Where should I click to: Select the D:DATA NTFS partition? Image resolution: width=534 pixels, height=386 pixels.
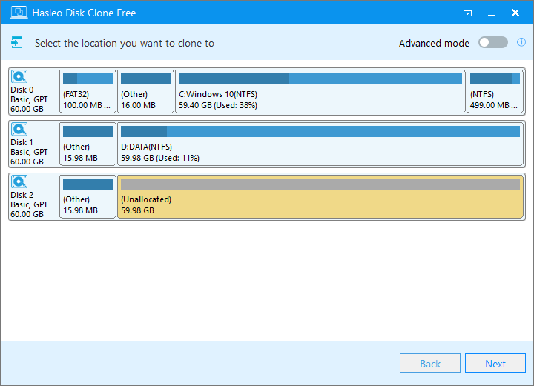tap(320, 144)
